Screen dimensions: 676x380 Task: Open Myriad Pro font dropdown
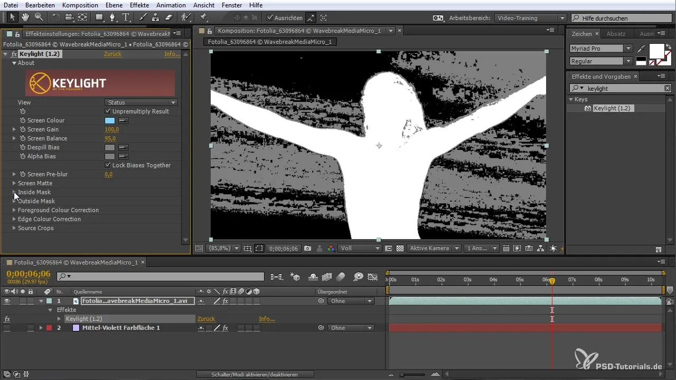coord(601,49)
